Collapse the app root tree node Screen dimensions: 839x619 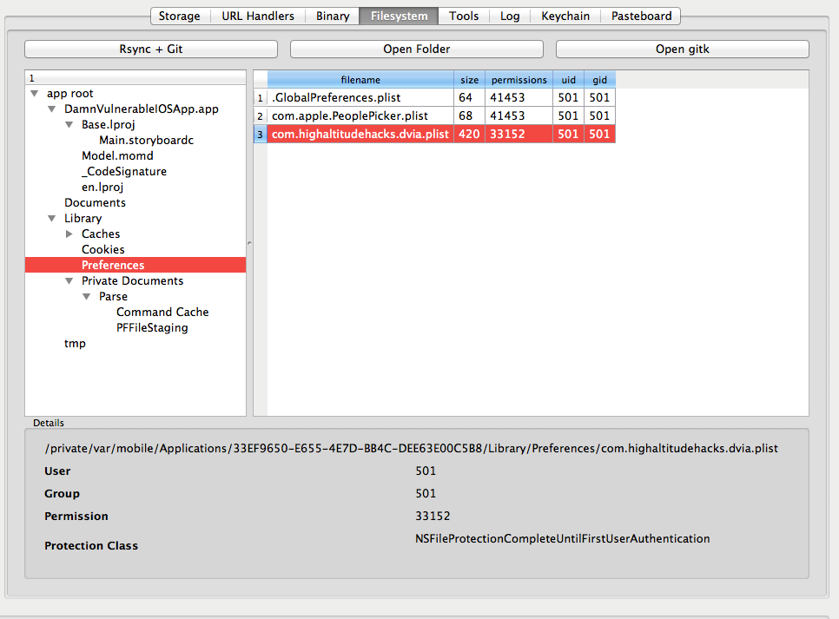point(34,94)
